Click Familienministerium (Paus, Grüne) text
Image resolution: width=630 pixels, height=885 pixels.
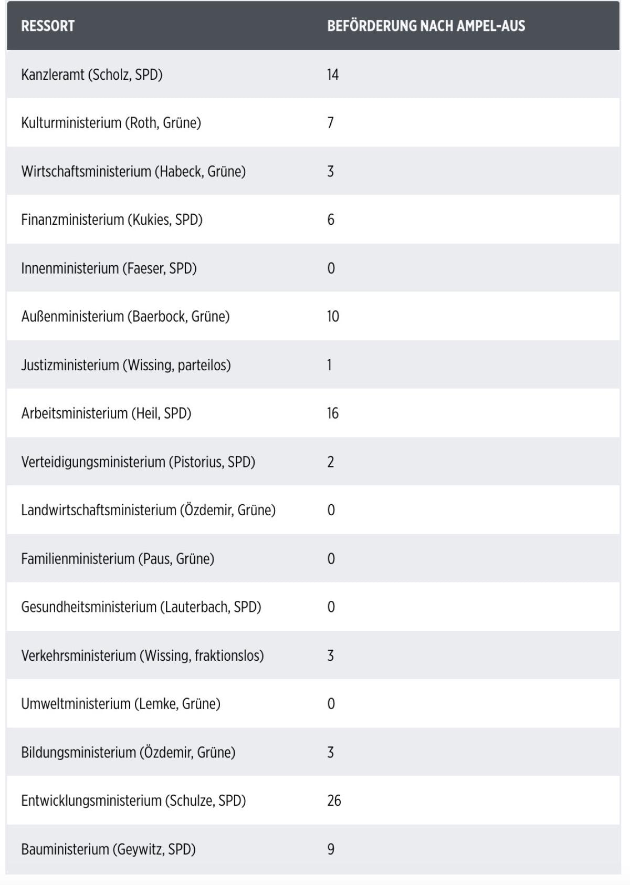tap(118, 558)
